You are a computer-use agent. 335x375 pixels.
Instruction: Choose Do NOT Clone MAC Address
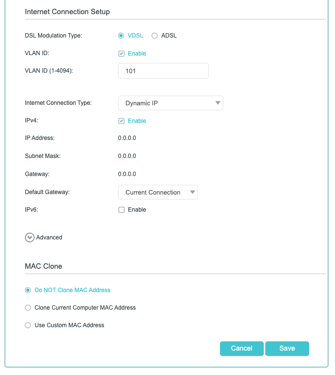click(28, 290)
